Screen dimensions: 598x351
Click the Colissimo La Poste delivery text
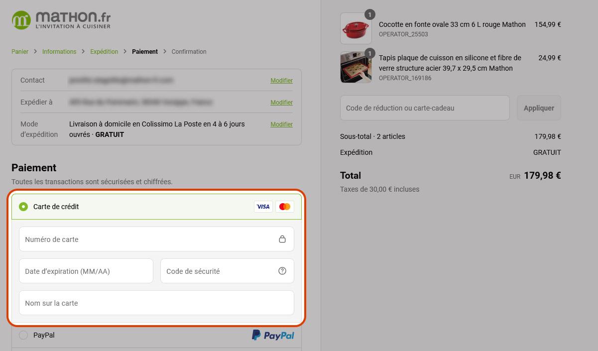[x=157, y=129]
